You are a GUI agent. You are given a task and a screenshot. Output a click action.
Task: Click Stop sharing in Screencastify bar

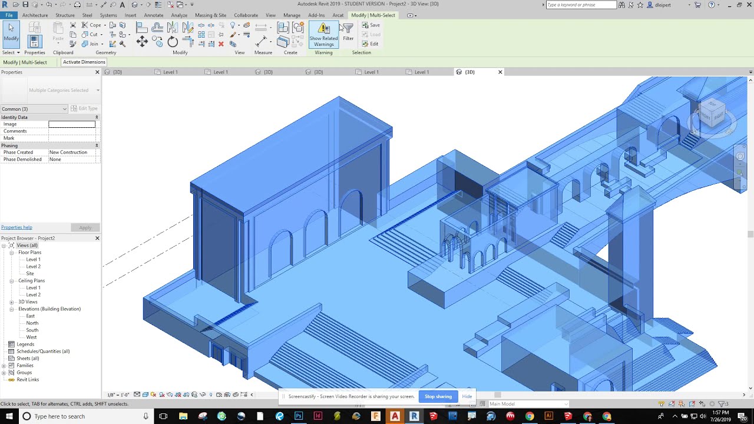(438, 396)
